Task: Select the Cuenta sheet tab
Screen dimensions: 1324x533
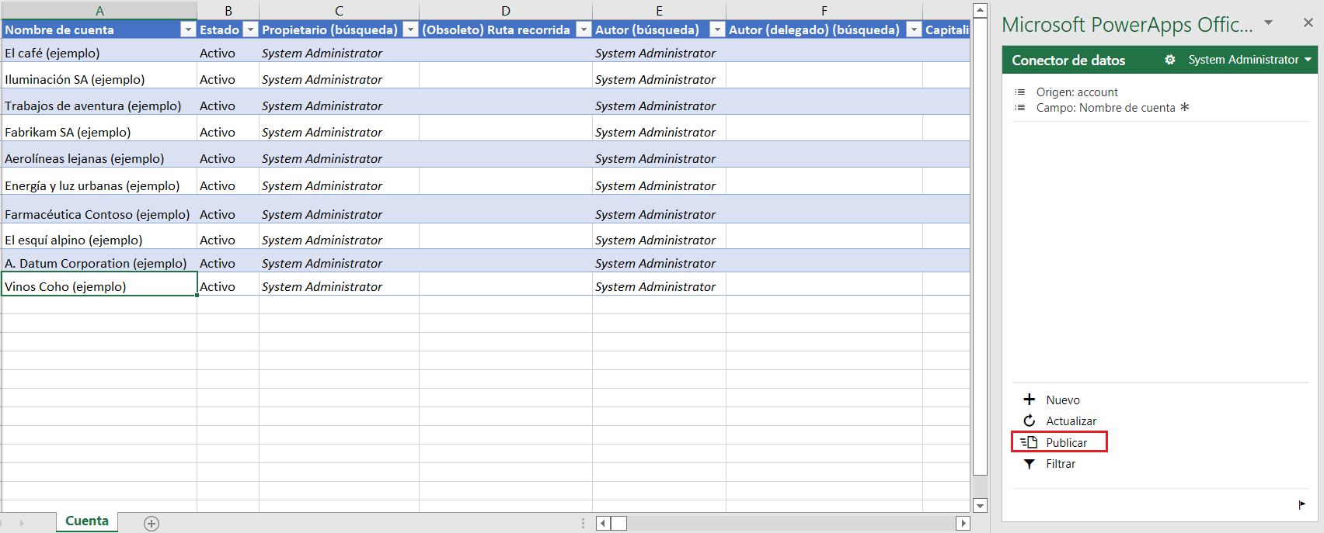Action: [x=86, y=521]
